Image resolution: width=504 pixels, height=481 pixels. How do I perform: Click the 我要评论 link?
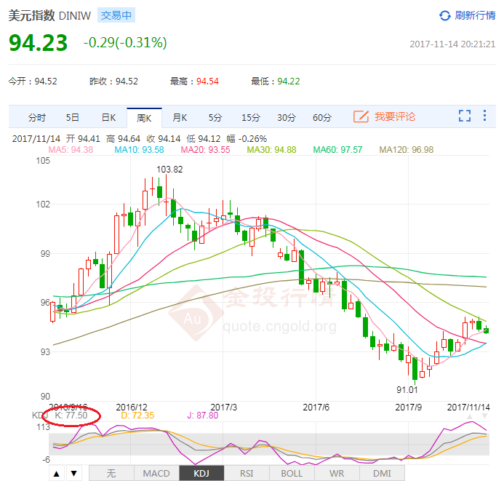click(x=395, y=116)
